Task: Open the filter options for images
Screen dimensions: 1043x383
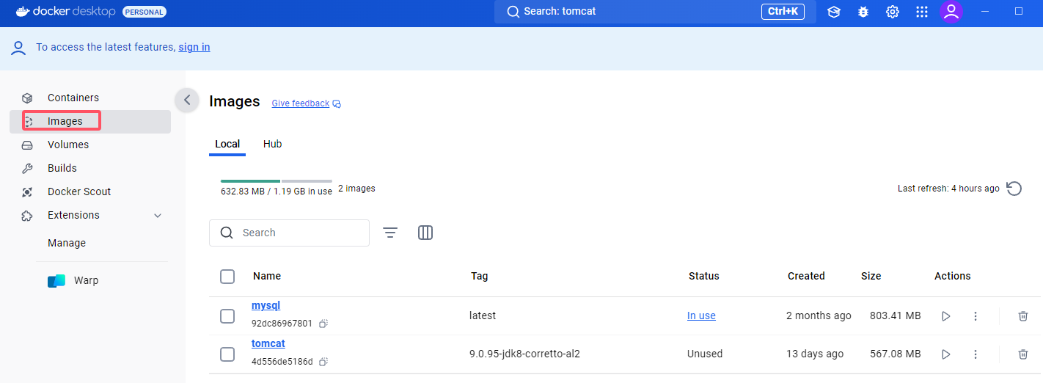Action: [x=390, y=233]
